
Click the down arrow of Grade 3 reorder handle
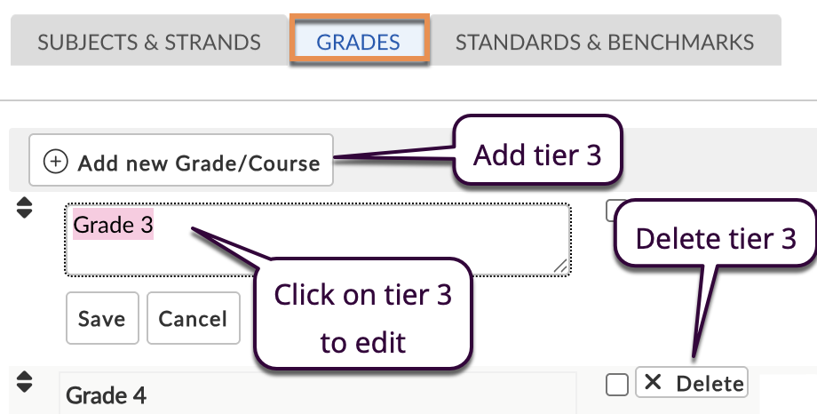point(24,214)
